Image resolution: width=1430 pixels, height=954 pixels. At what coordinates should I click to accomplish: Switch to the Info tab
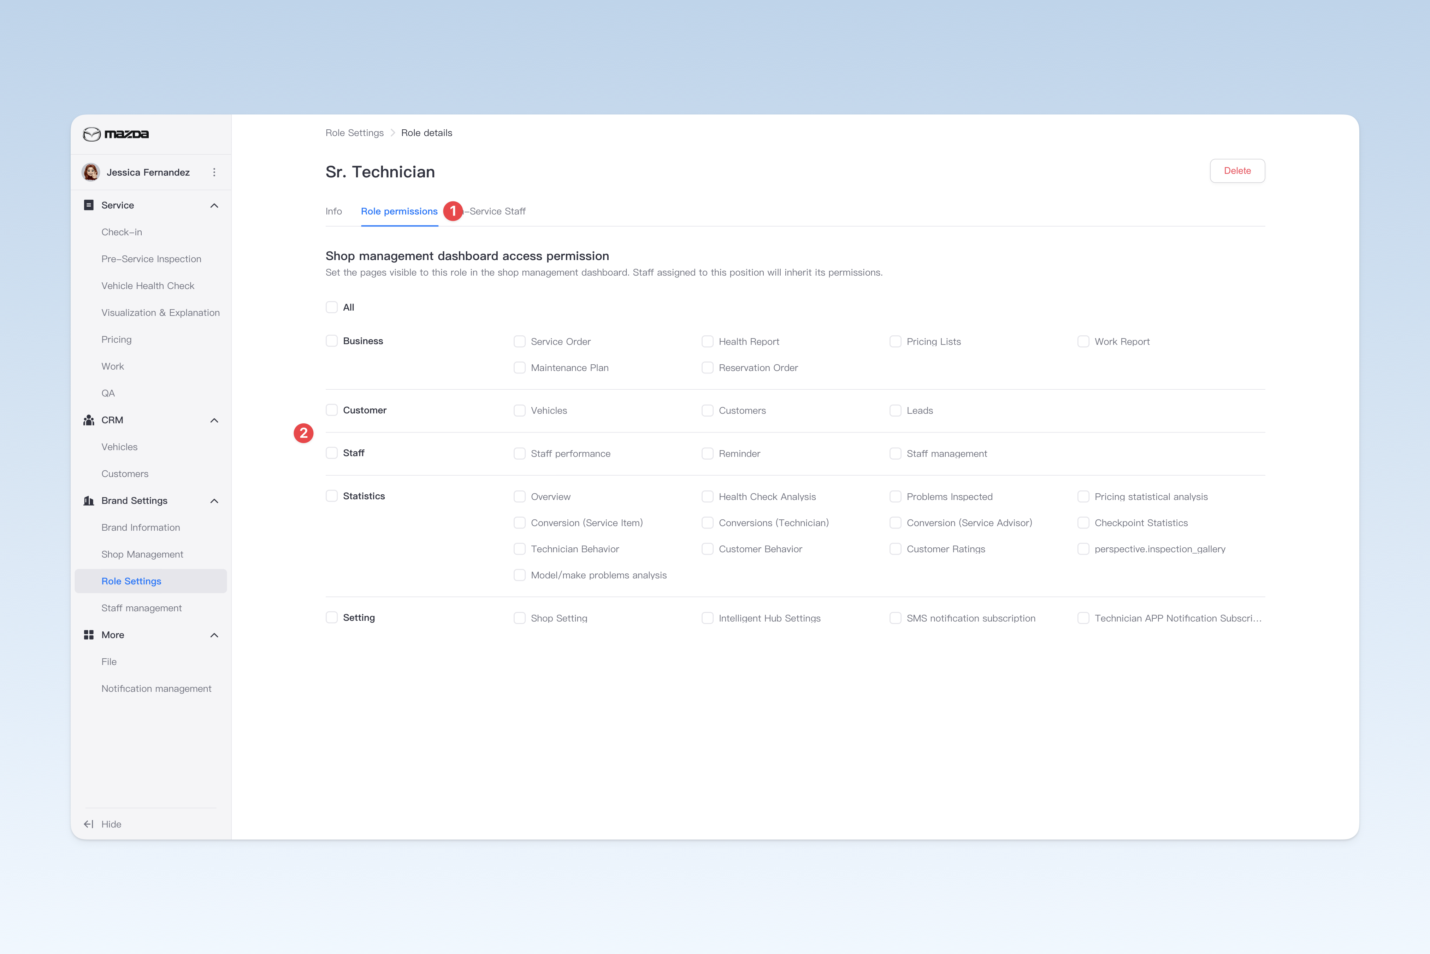[x=333, y=211]
